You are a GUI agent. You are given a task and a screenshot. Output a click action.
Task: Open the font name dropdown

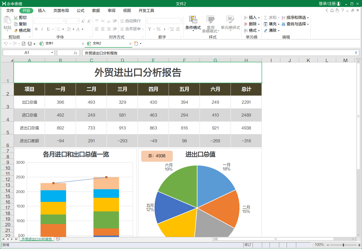64,21
